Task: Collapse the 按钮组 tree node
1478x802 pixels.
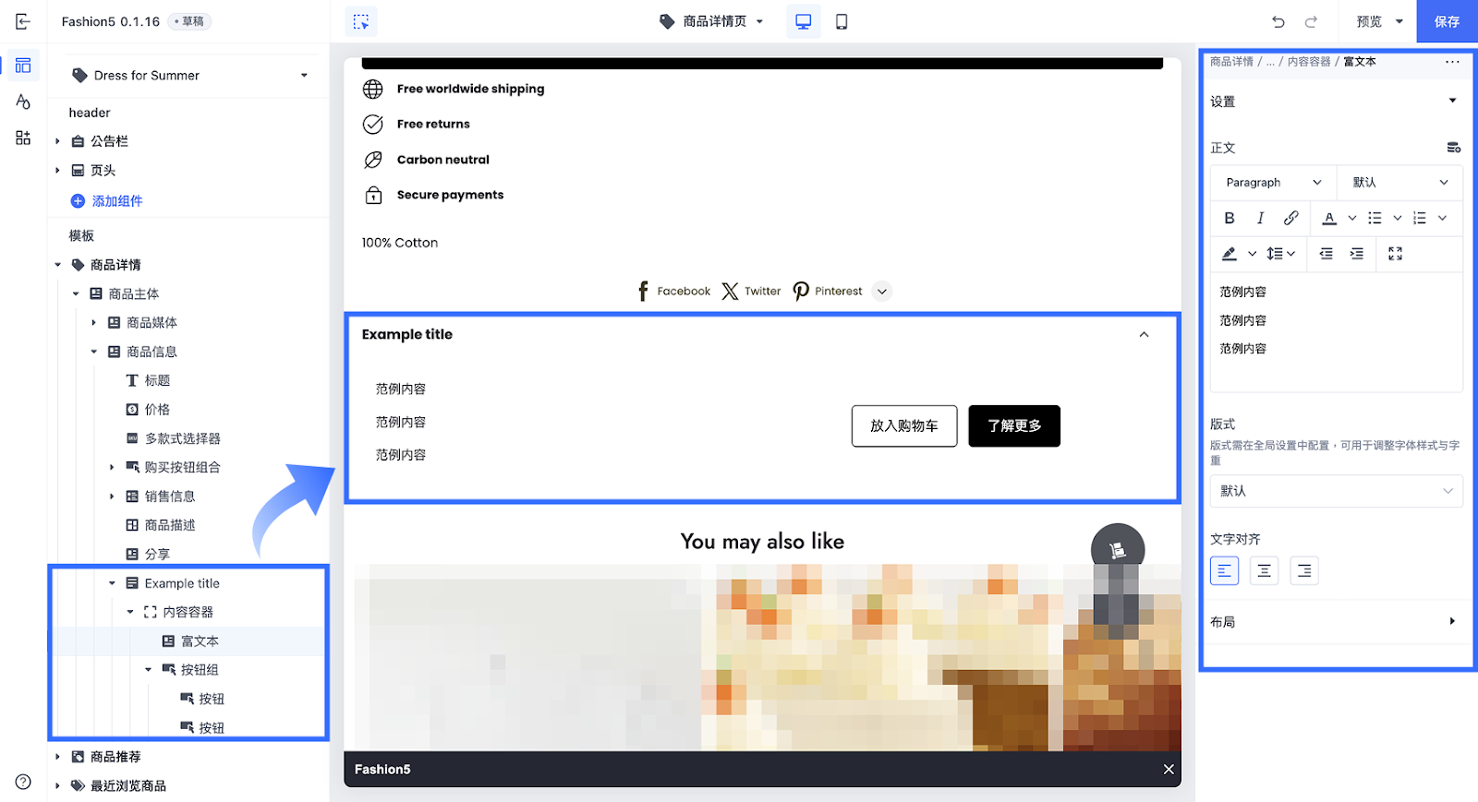Action: click(x=148, y=669)
